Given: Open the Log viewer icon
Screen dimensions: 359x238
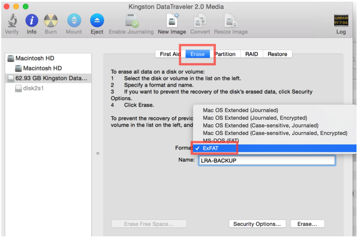Looking at the screenshot, I should [x=341, y=20].
